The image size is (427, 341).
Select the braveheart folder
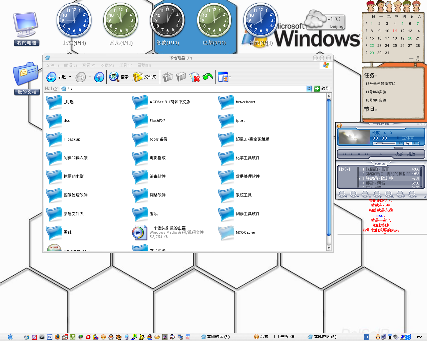237,102
